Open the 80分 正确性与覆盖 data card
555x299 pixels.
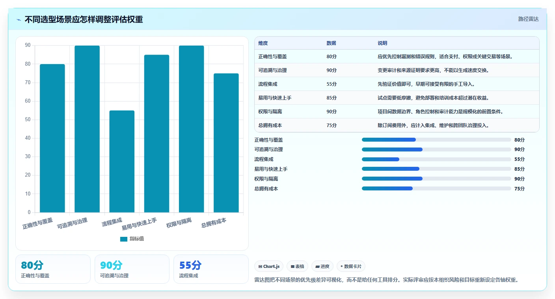pos(53,269)
